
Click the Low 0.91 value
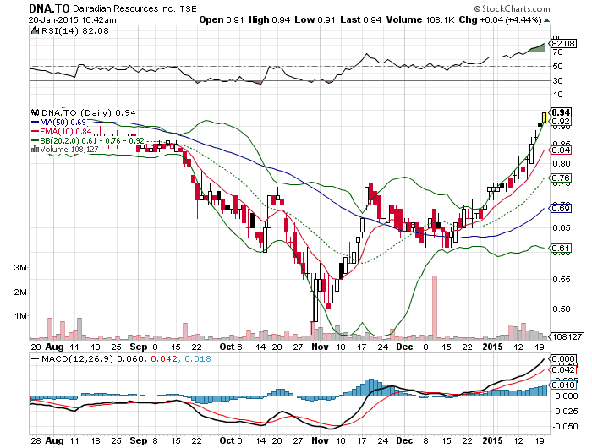click(x=315, y=20)
